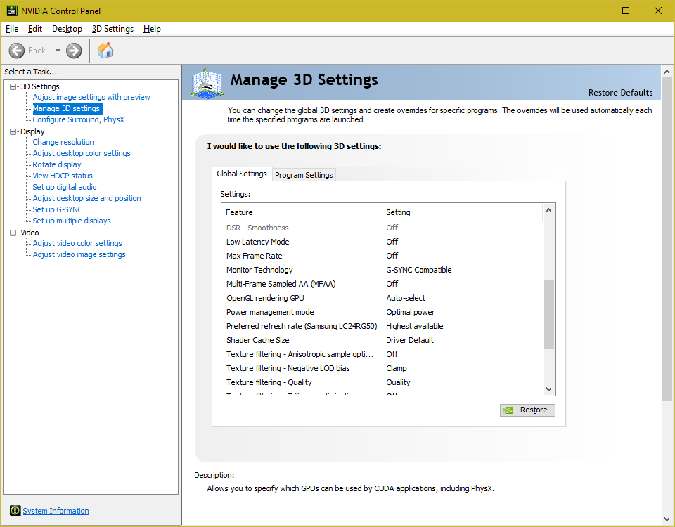The image size is (675, 527).
Task: Open Adjust video color settings
Action: pyautogui.click(x=77, y=243)
